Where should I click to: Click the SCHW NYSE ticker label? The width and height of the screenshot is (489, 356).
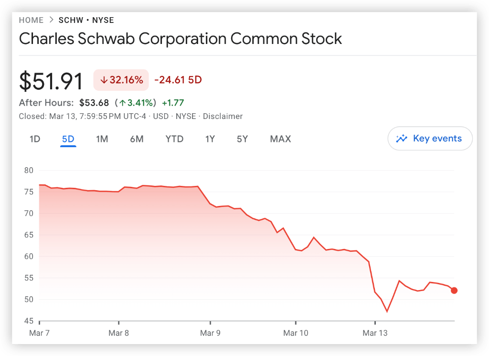click(x=86, y=20)
